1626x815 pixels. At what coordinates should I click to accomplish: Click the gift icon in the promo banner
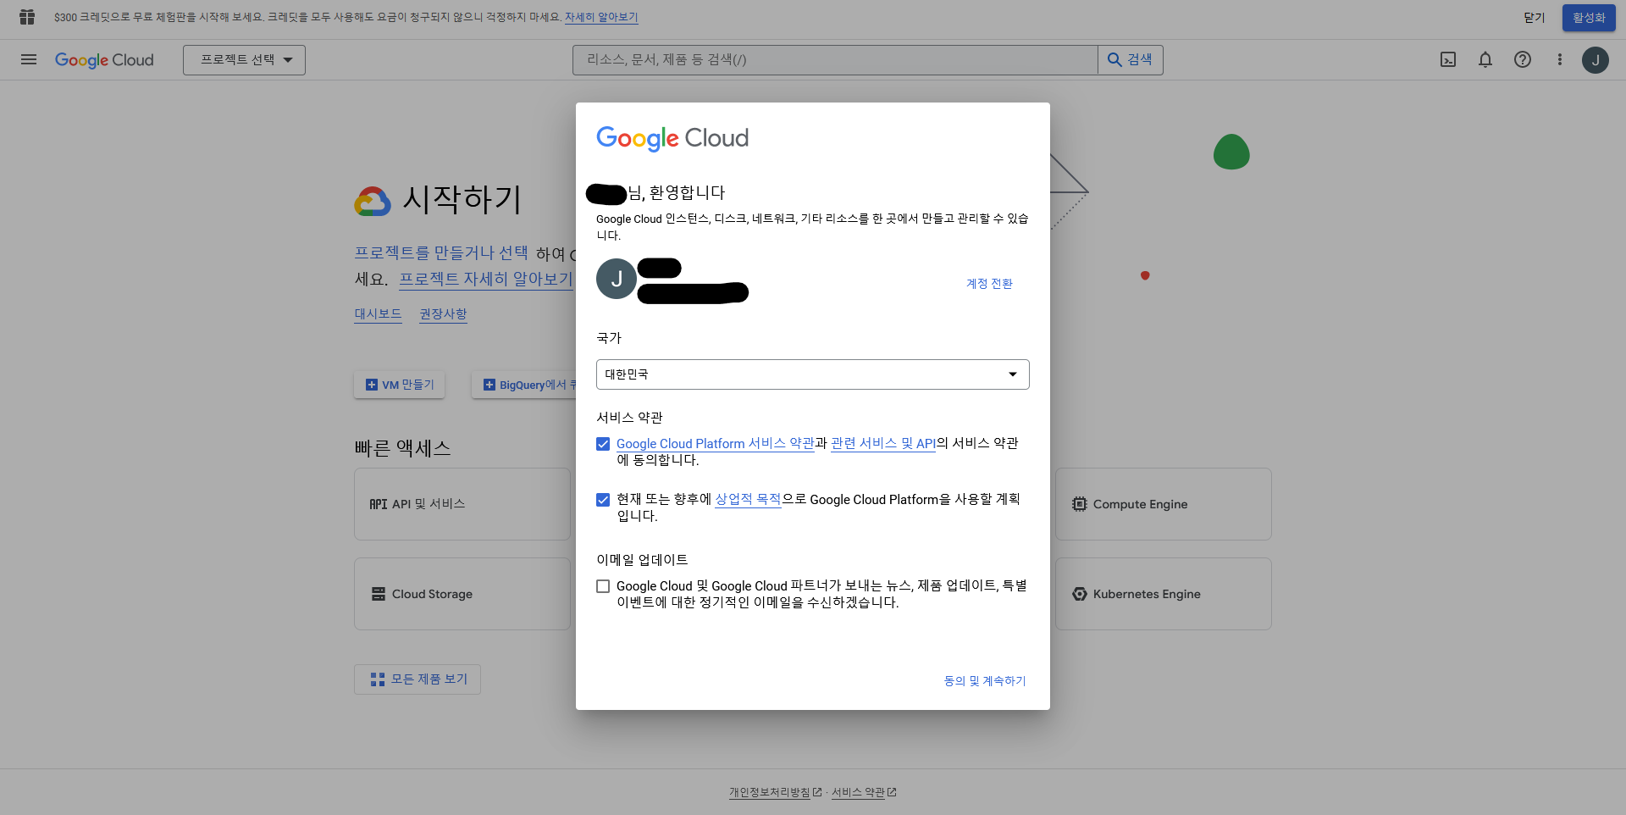[27, 17]
